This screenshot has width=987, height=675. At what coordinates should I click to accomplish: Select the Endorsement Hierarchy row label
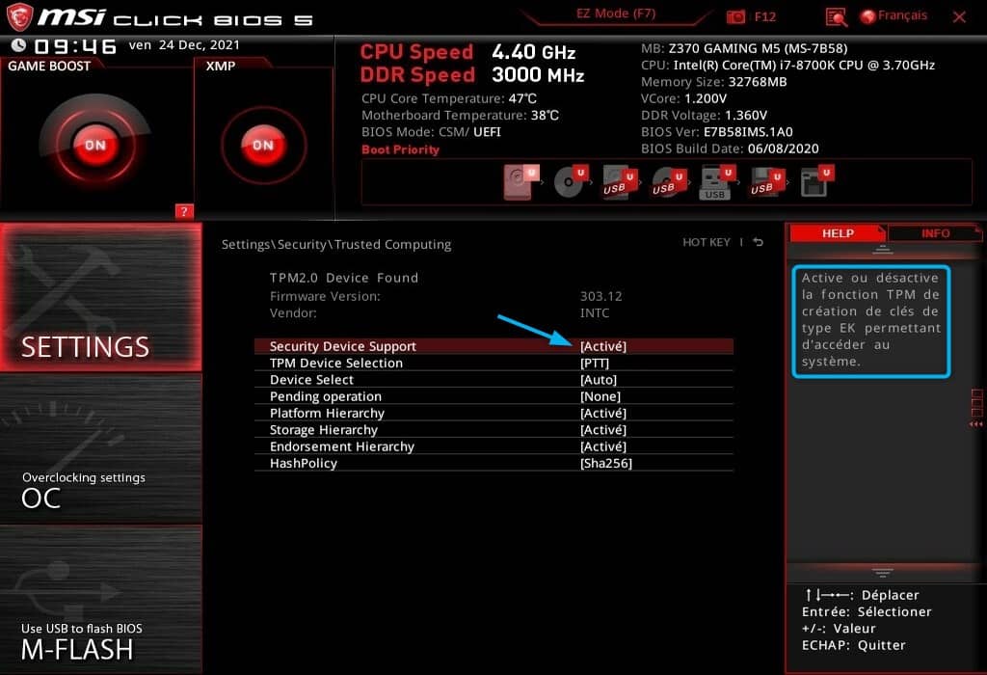(342, 446)
